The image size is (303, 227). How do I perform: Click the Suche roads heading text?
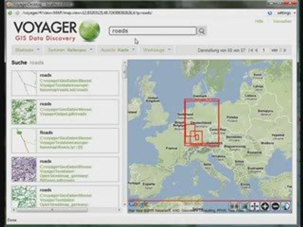27,62
